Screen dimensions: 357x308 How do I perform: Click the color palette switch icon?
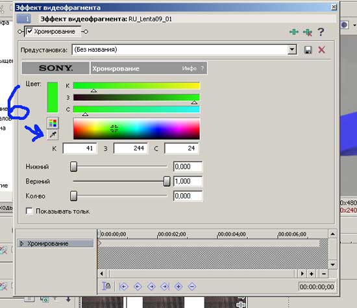(x=53, y=123)
